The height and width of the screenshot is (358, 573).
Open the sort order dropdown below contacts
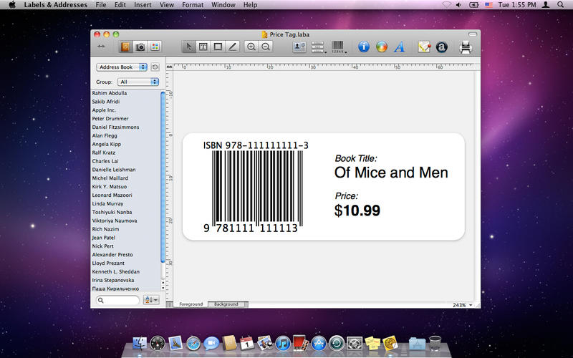click(x=151, y=300)
